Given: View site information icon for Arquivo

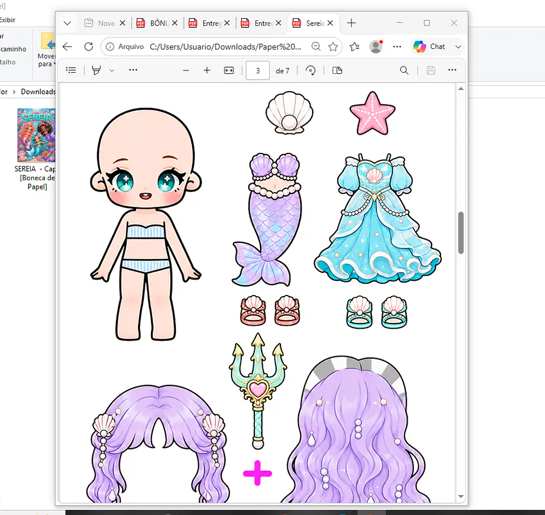Looking at the screenshot, I should 110,47.
